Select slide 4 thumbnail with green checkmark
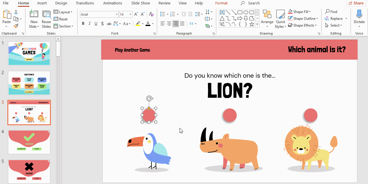Image resolution: width=368 pixels, height=184 pixels. click(29, 142)
